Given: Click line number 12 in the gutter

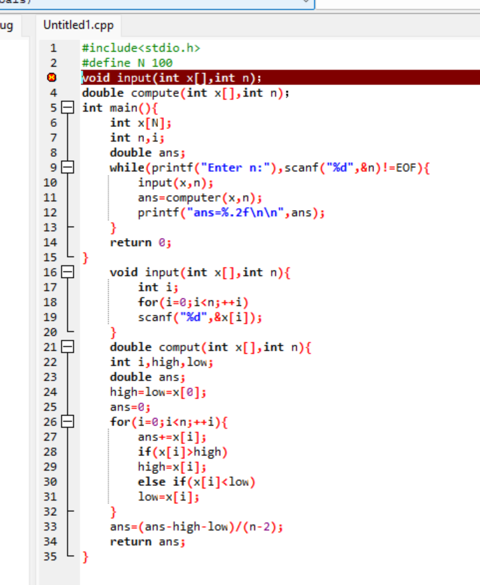Looking at the screenshot, I should click(x=50, y=213).
